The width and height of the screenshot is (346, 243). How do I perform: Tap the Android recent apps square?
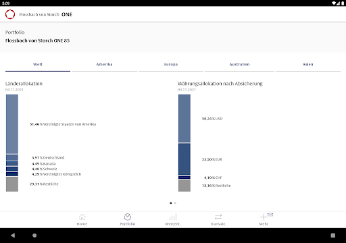point(333,236)
